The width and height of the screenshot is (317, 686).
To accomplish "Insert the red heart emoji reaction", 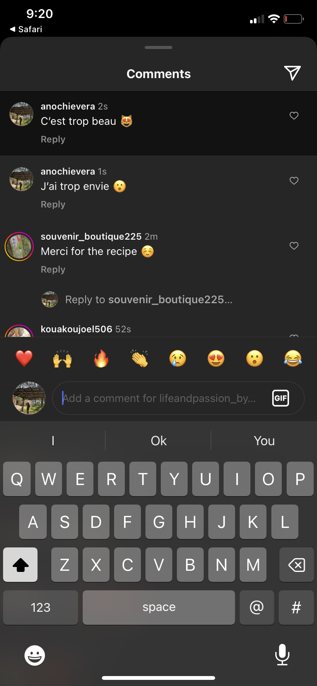I will (x=24, y=359).
